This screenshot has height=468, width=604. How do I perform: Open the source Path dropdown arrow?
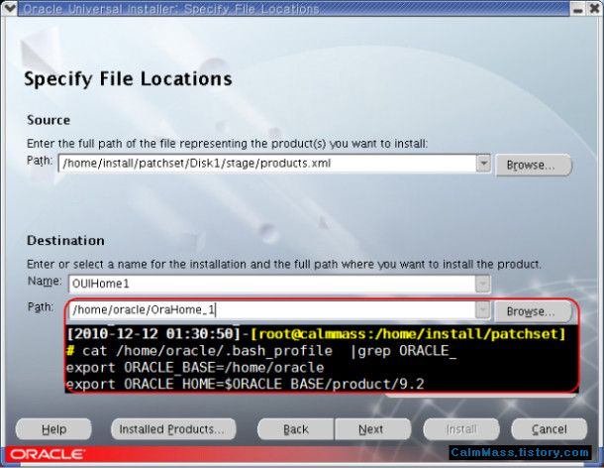(483, 164)
